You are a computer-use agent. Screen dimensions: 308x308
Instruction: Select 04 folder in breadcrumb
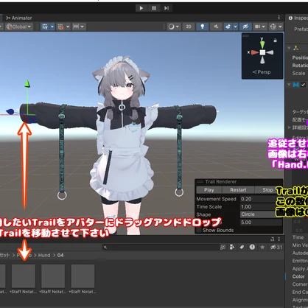pyautogui.click(x=60, y=255)
